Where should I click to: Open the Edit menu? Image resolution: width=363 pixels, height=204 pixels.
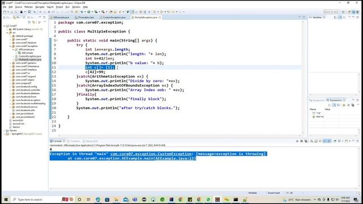click(11, 7)
